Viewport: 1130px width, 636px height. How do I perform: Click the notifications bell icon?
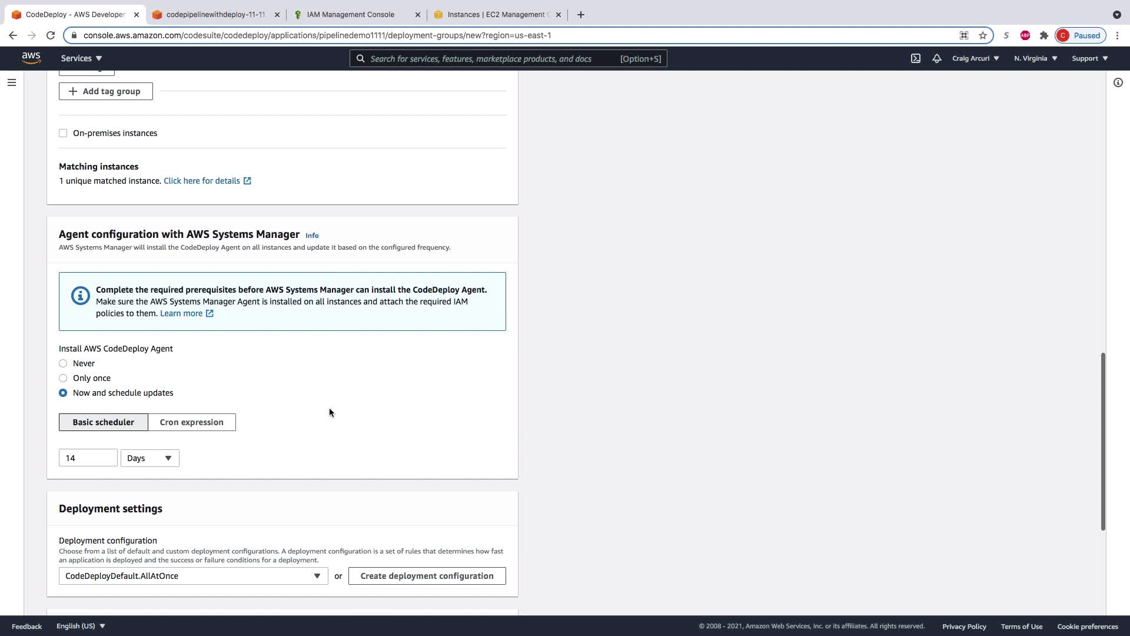pos(936,58)
